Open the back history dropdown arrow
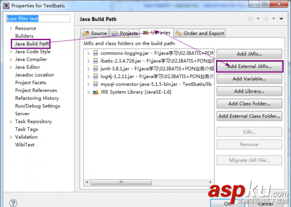Screen dimensions: 291x207 pyautogui.click(x=258, y=18)
